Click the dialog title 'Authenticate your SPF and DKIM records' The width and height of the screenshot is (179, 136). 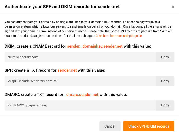click(x=62, y=7)
